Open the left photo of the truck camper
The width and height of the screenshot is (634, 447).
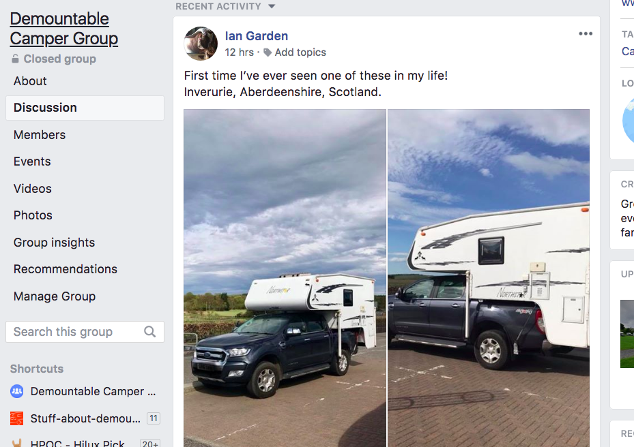point(285,278)
